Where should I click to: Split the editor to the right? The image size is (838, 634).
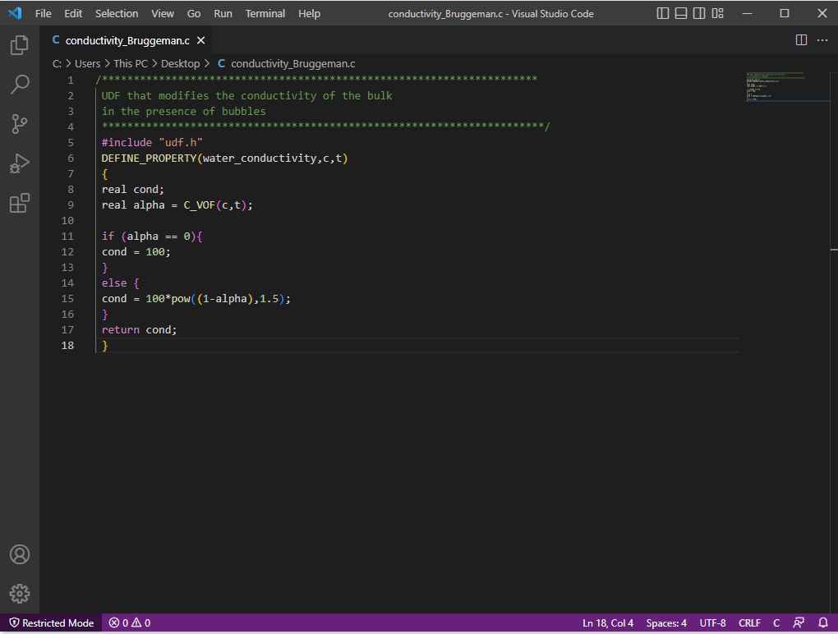point(801,40)
